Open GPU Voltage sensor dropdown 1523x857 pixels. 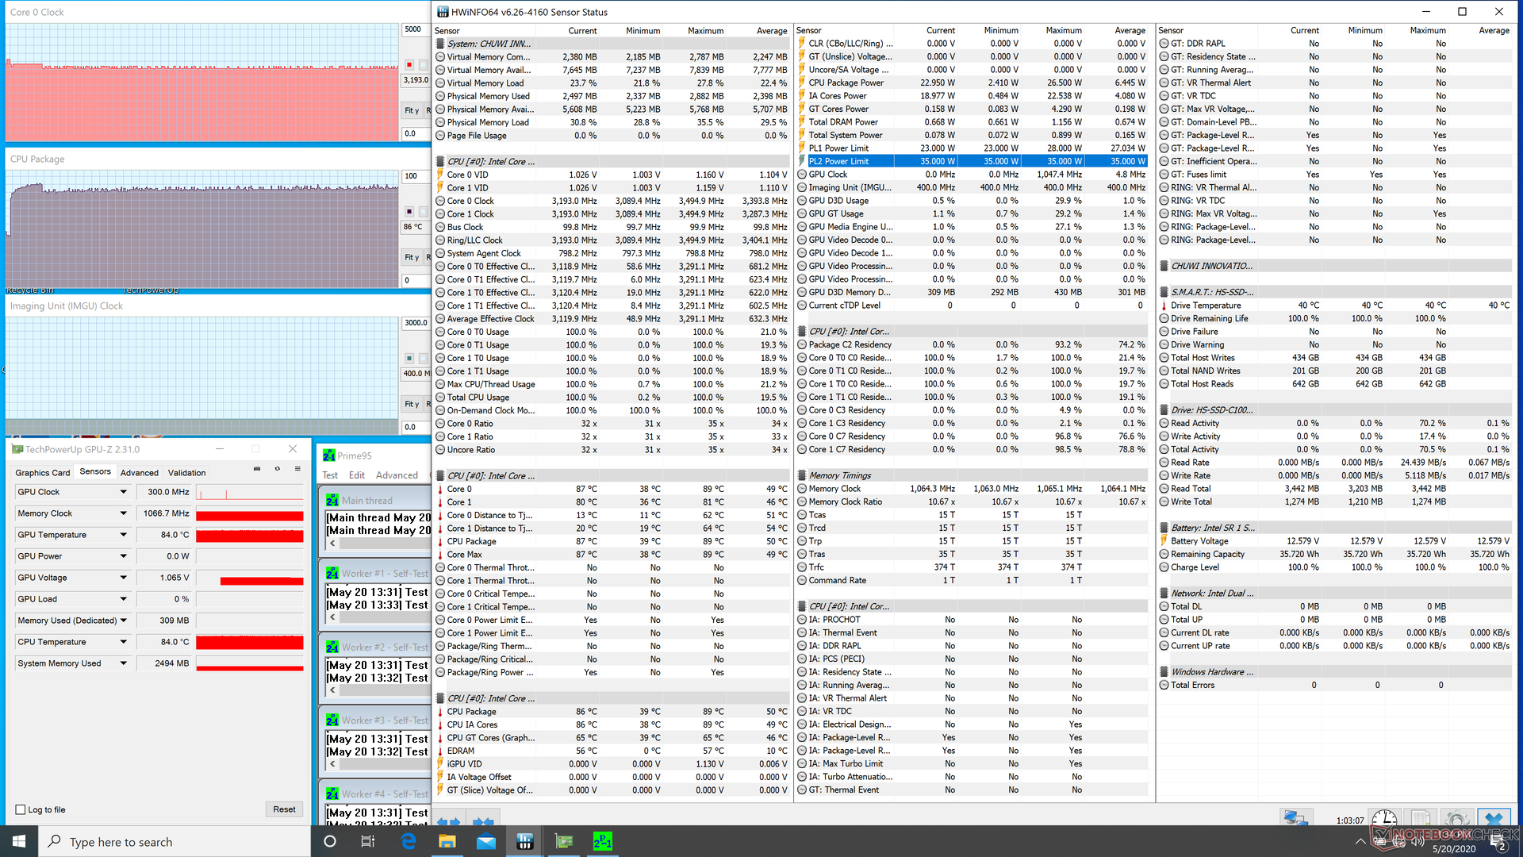pos(123,578)
